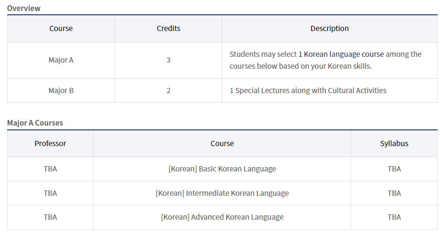Click the credits value 2 for Major B
Screen dimensions: 440x234
(x=168, y=90)
